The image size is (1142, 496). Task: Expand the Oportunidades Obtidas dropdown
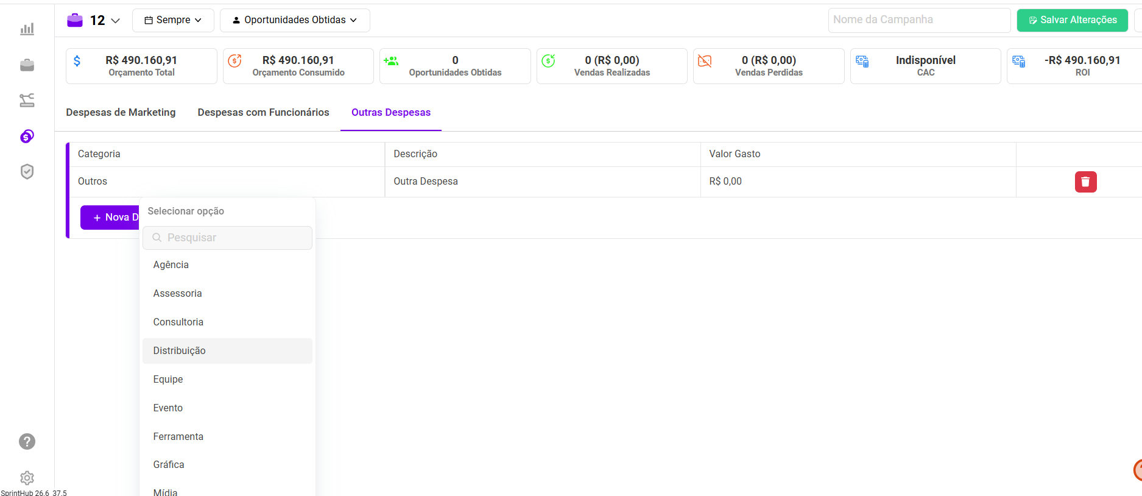pyautogui.click(x=295, y=20)
